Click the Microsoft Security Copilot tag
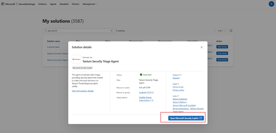Image resolution: width=276 pixels, height=133 pixels. click(82, 68)
